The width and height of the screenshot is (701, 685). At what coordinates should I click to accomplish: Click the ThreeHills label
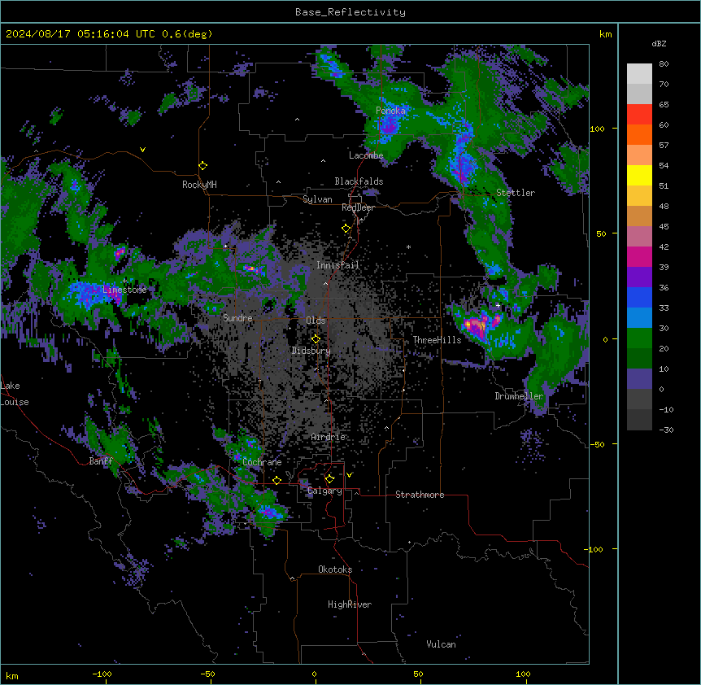point(437,340)
